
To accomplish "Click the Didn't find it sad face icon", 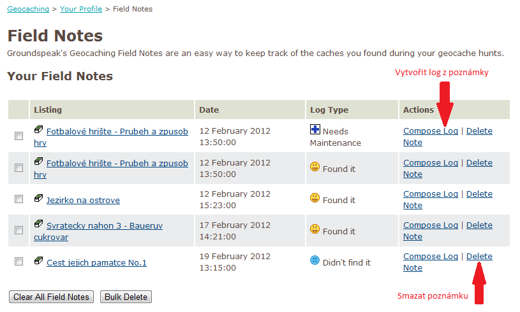I will point(315,260).
